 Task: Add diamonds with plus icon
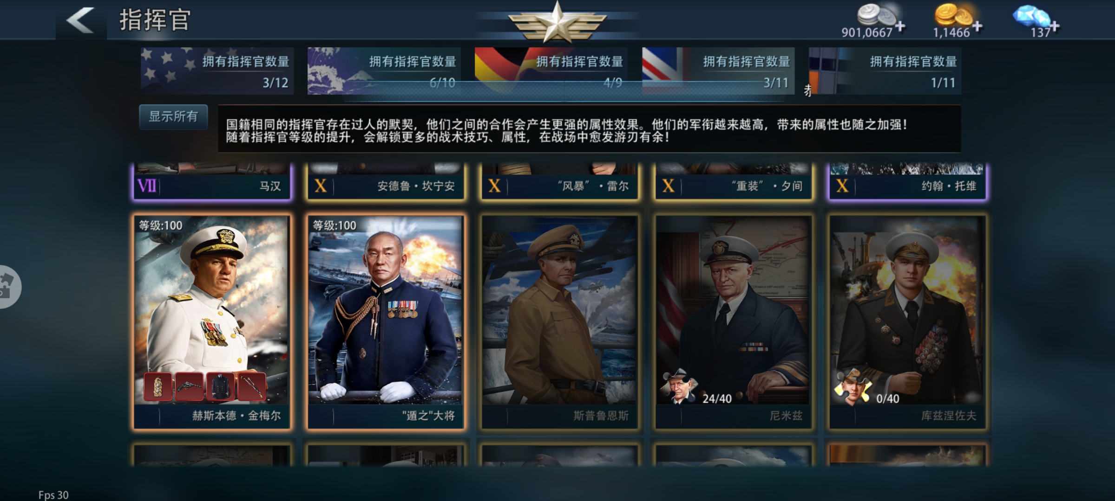(x=1055, y=26)
